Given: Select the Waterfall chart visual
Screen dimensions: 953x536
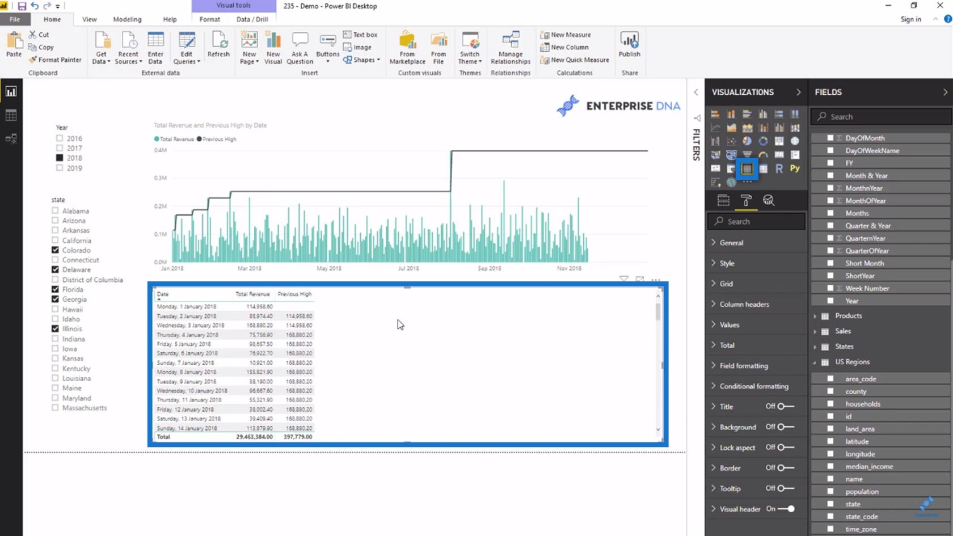Looking at the screenshot, I should (x=715, y=141).
